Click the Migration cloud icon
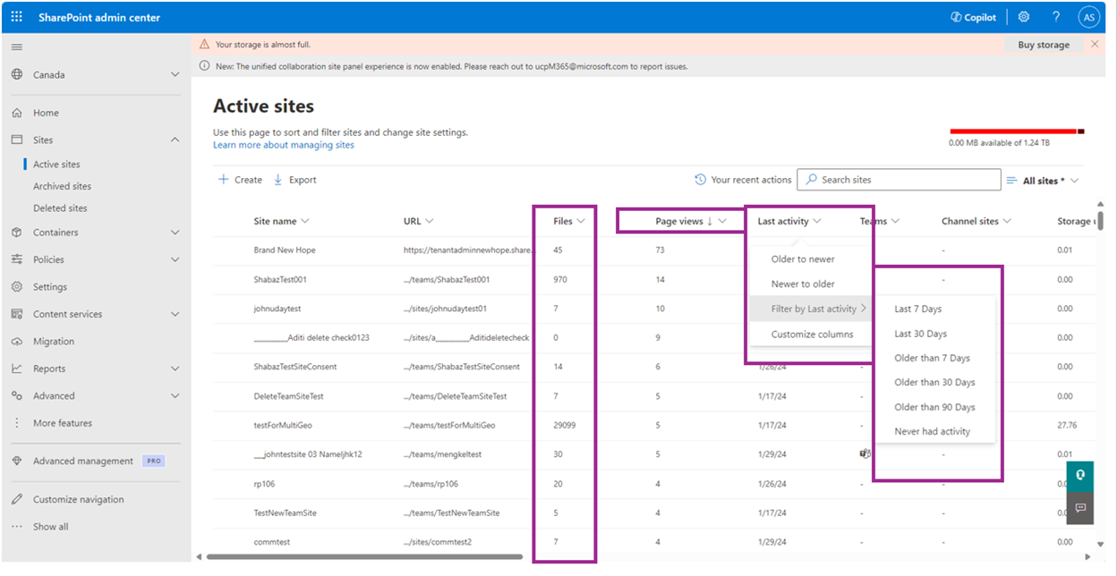1117x576 pixels. [17, 342]
